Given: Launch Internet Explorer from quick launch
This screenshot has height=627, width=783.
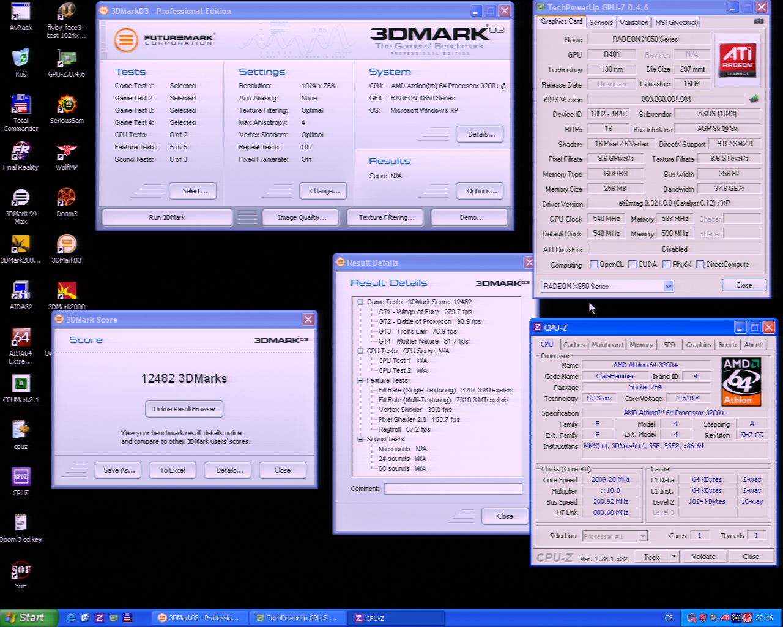Looking at the screenshot, I should coord(70,618).
